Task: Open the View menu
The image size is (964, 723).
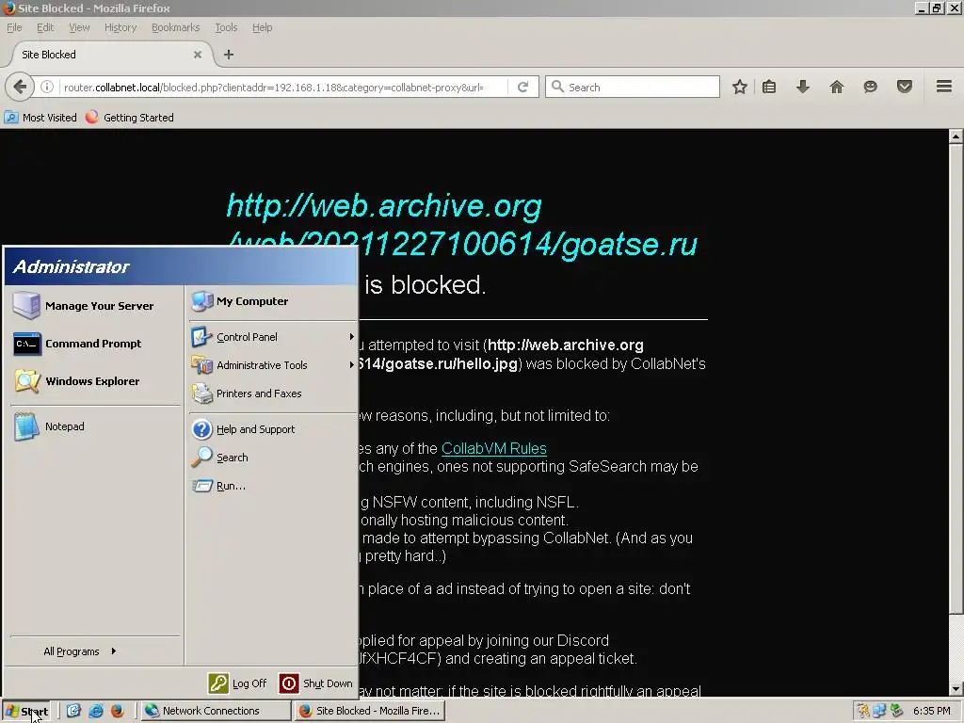Action: 79,27
